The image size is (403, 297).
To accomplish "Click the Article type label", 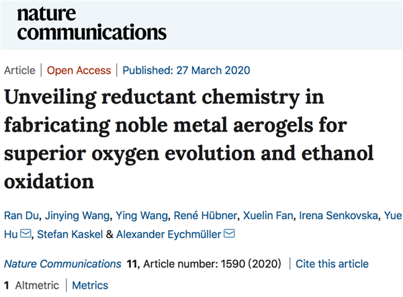I will (20, 70).
